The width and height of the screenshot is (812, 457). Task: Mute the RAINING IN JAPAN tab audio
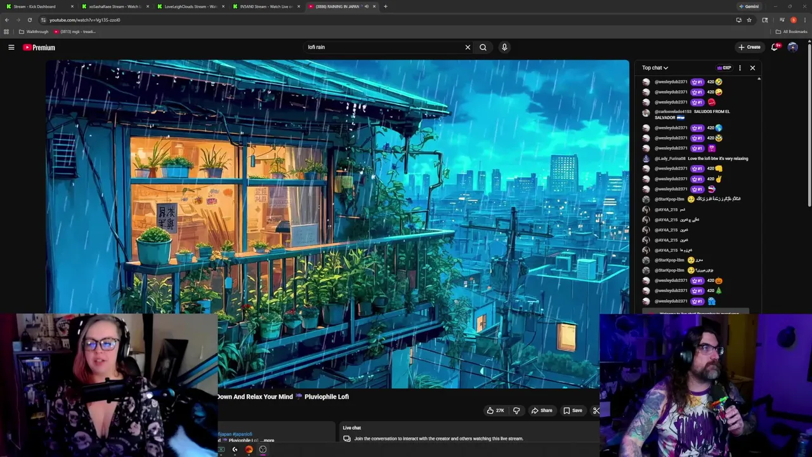(366, 6)
